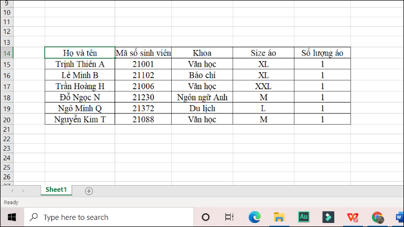Viewport: 404px width, 227px height.
Task: Open File Explorer from the taskbar
Action: pos(279,217)
